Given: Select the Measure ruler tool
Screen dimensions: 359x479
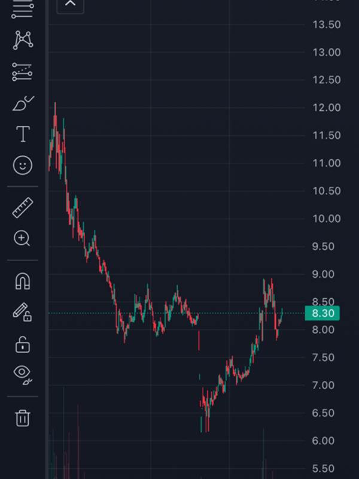Looking at the screenshot, I should click(x=23, y=208).
